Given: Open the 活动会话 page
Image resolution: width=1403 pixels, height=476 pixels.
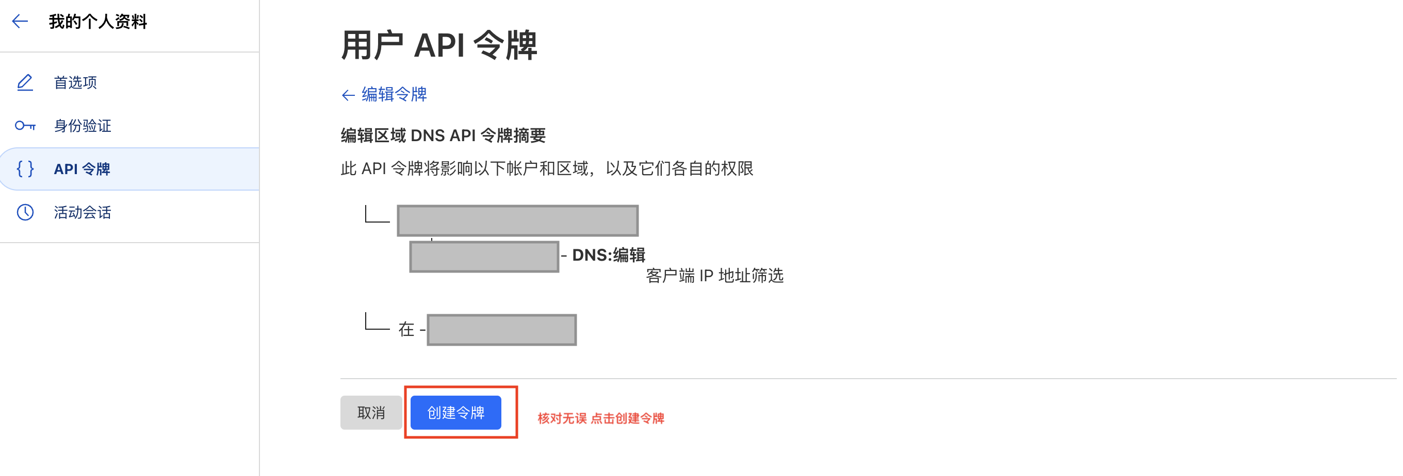Looking at the screenshot, I should 82,213.
